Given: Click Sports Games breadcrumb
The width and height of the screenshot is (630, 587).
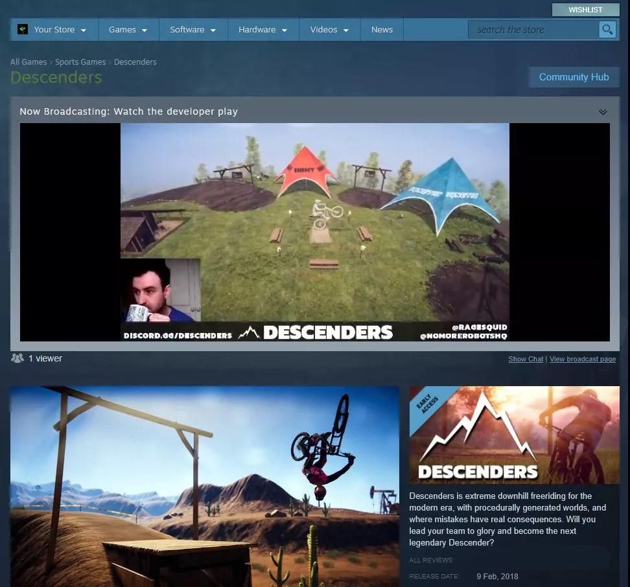Looking at the screenshot, I should (x=80, y=62).
